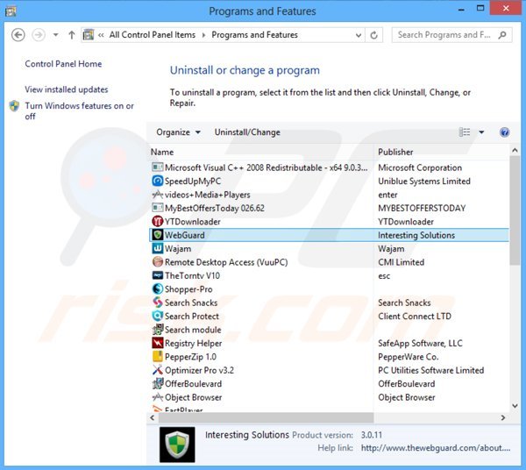Click the OfferBoulevard icon
Screen dimensions: 526x470
[x=157, y=383]
